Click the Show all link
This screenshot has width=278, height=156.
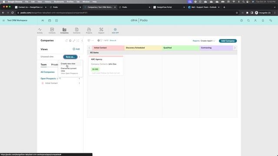point(113,40)
